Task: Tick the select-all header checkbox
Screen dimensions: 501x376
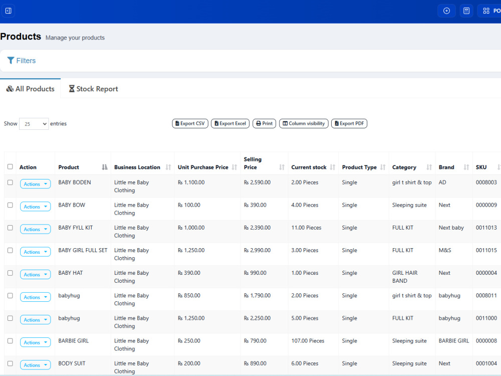Action: [10, 166]
